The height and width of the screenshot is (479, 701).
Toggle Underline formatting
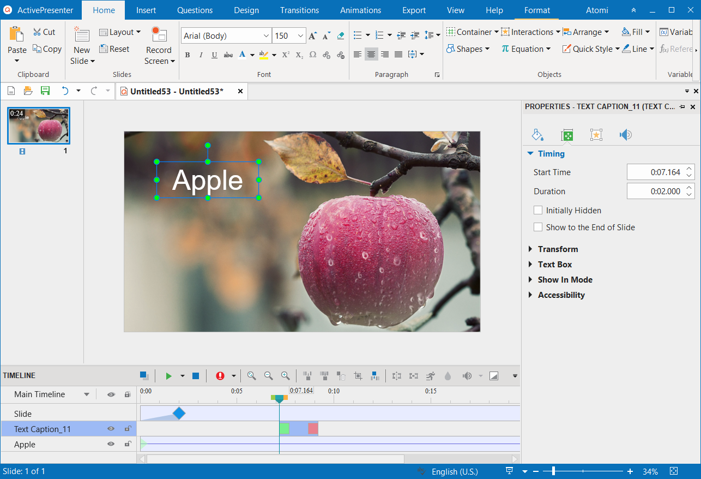click(x=215, y=55)
